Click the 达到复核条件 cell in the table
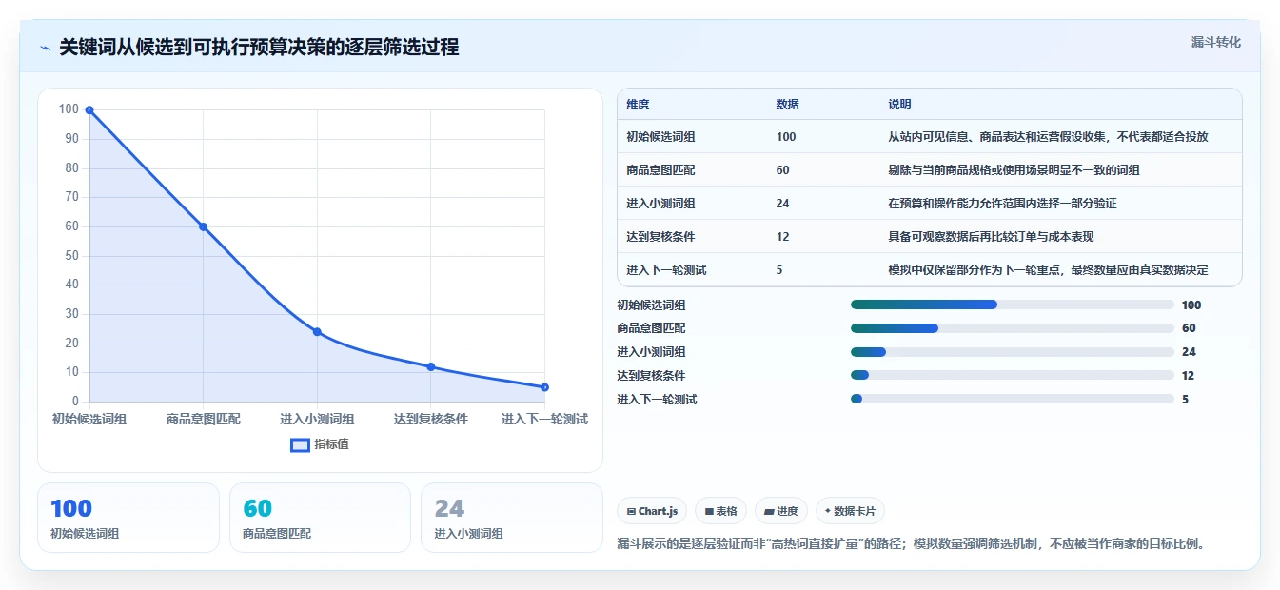 tap(660, 237)
